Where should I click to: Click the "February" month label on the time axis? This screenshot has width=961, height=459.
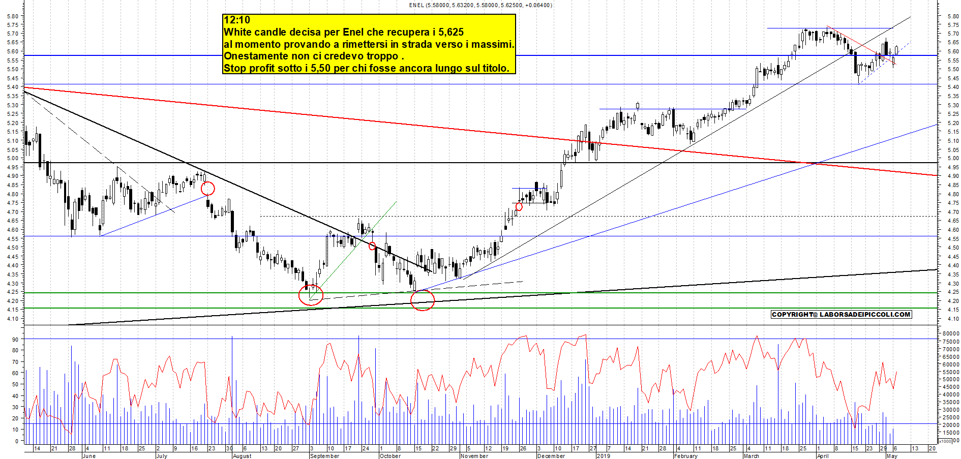[685, 456]
